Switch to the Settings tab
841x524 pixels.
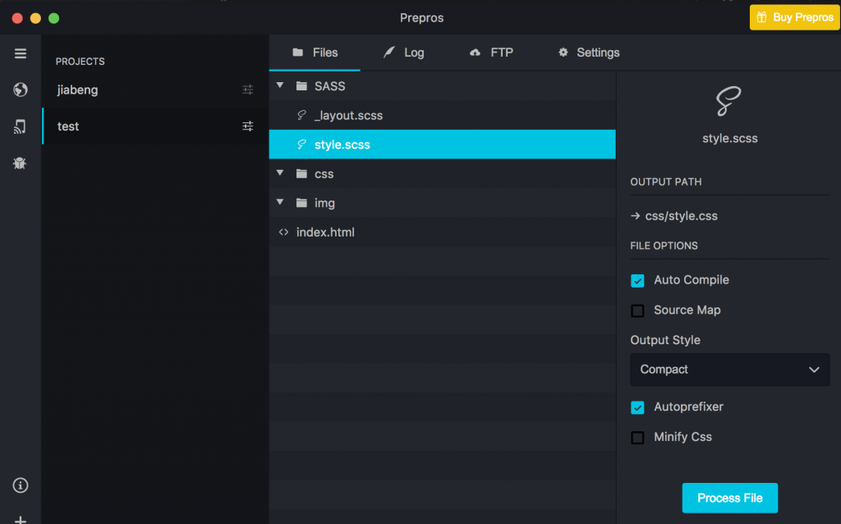[589, 53]
